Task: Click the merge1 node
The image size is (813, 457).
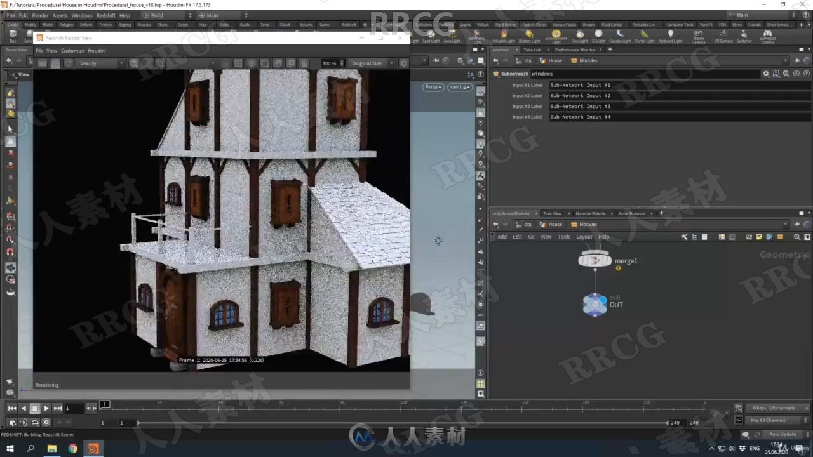Action: click(x=595, y=260)
